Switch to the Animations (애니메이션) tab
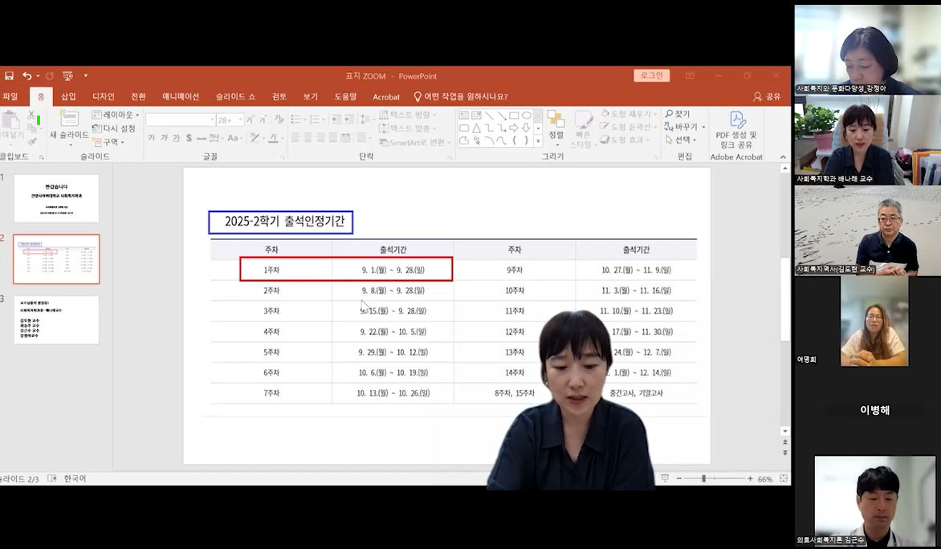This screenshot has width=941, height=549. pos(181,96)
